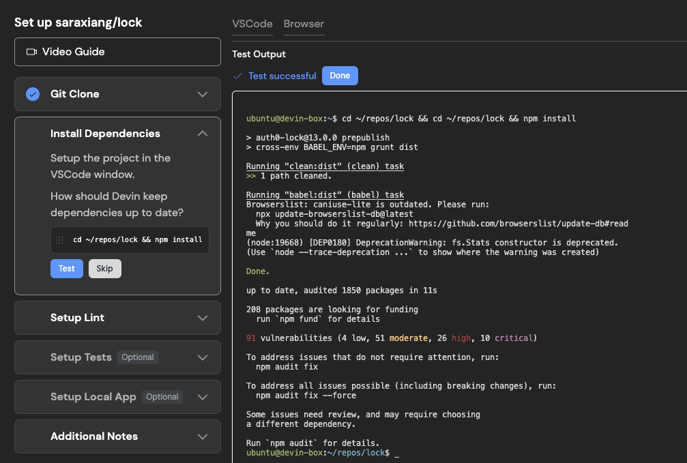The width and height of the screenshot is (687, 463).
Task: Click the drag handle beside the npm install command
Action: point(59,239)
